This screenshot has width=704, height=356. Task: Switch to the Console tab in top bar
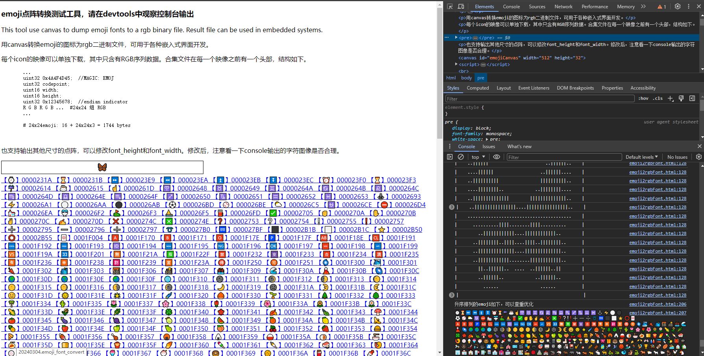click(x=511, y=6)
